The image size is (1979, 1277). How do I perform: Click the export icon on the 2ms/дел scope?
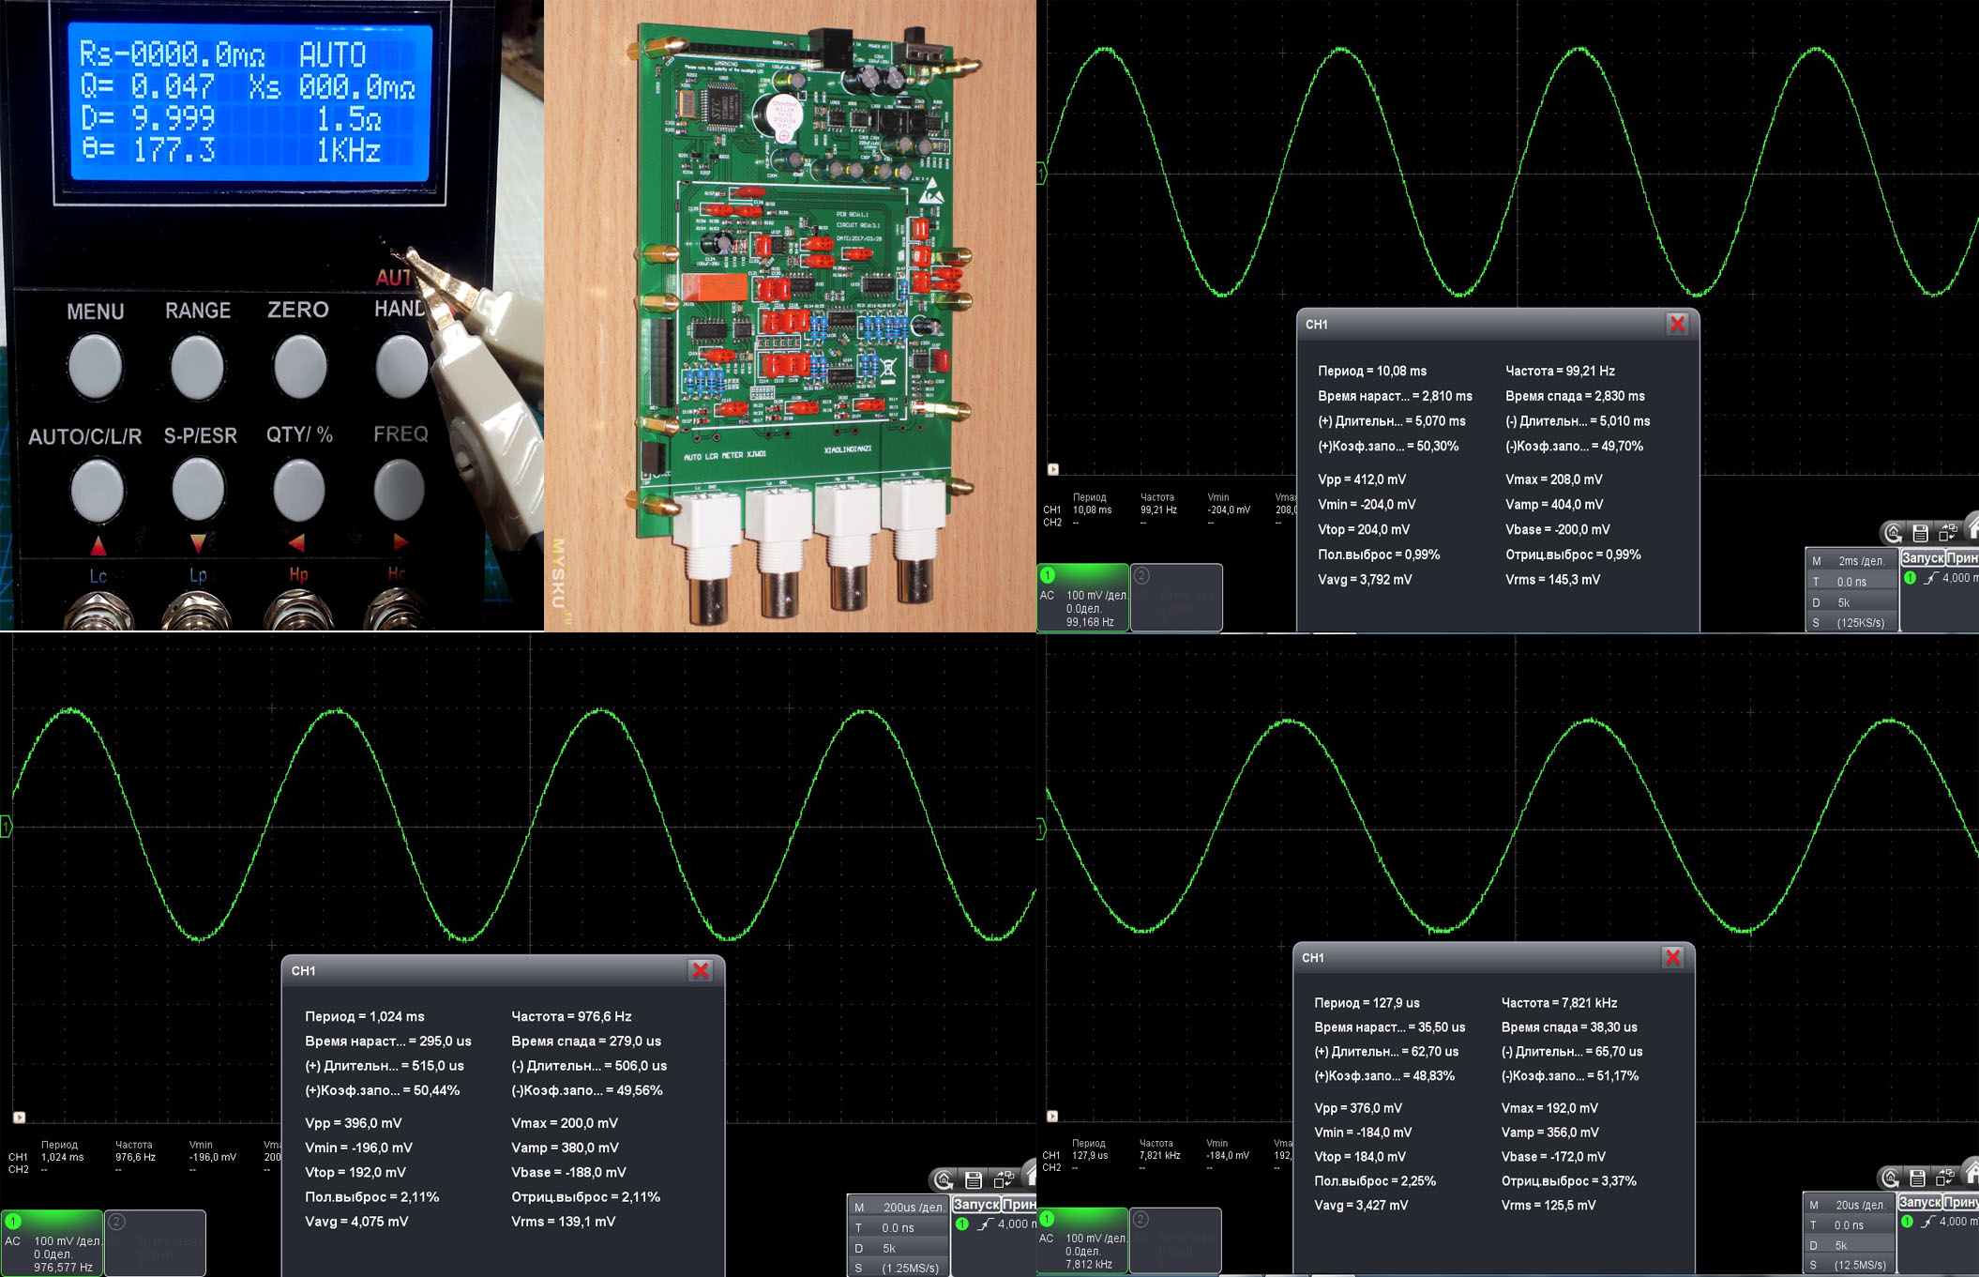click(1947, 533)
